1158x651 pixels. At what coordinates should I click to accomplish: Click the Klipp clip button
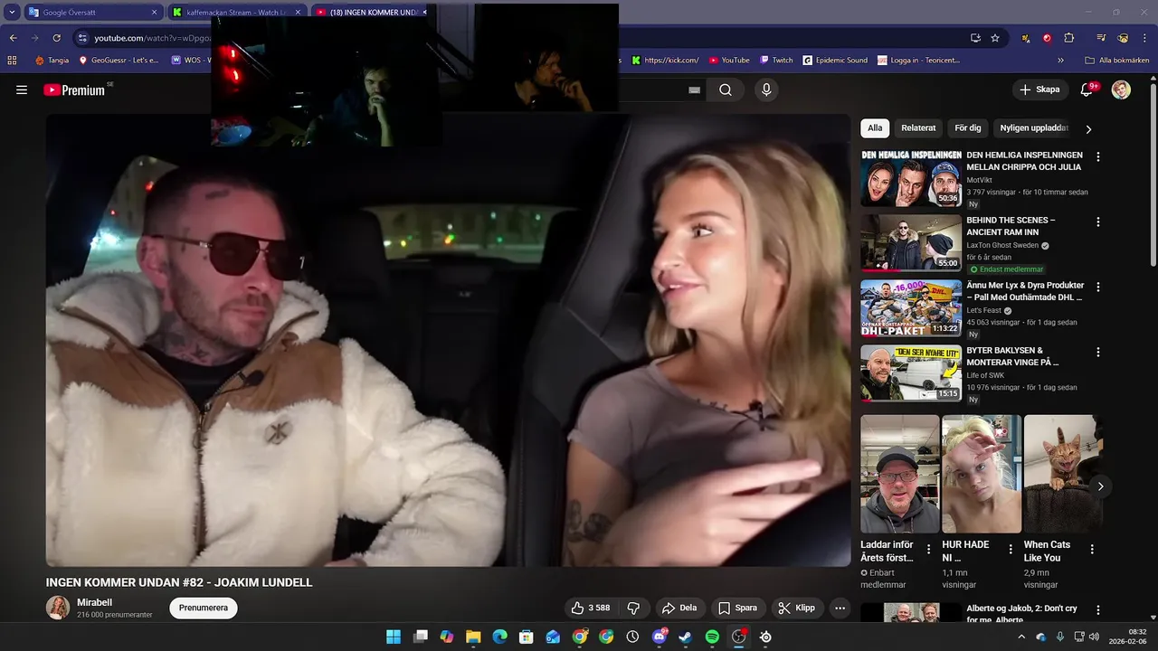coord(797,608)
